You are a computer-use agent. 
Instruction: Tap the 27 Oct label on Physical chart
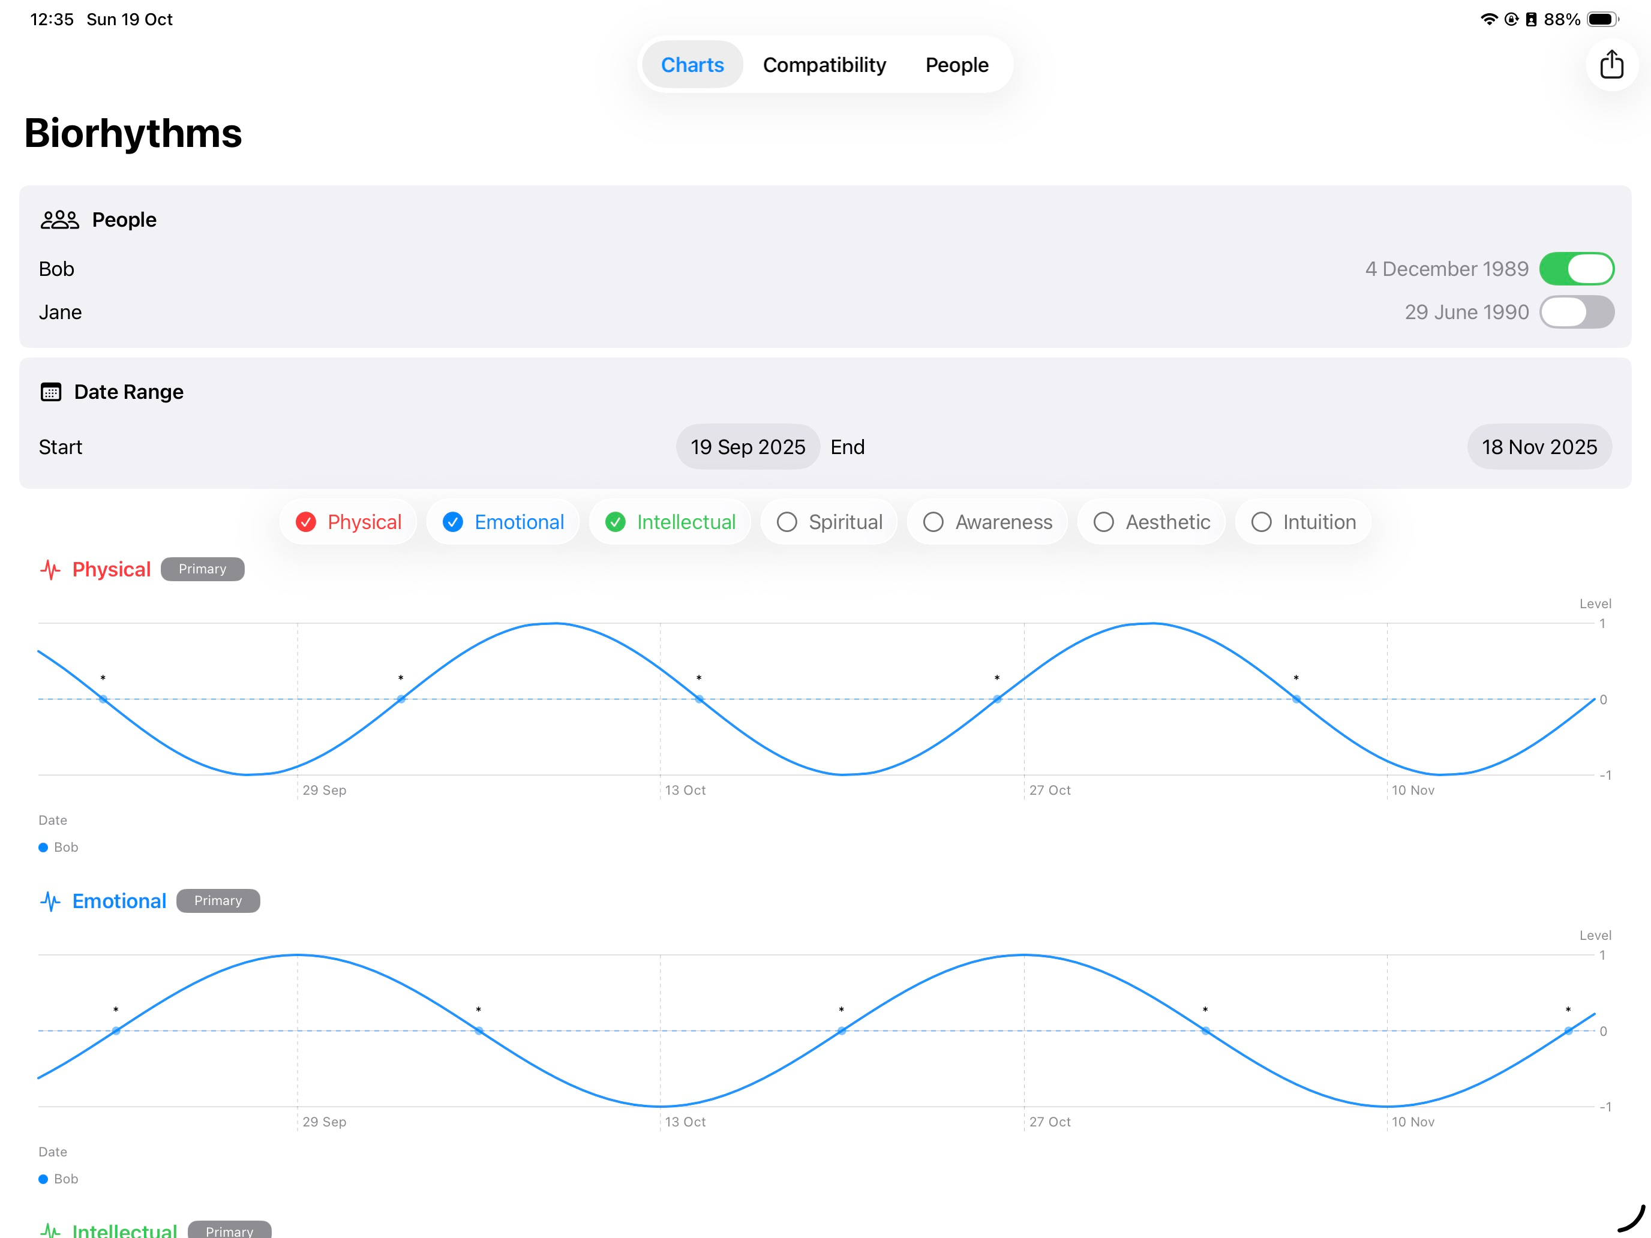(1049, 789)
